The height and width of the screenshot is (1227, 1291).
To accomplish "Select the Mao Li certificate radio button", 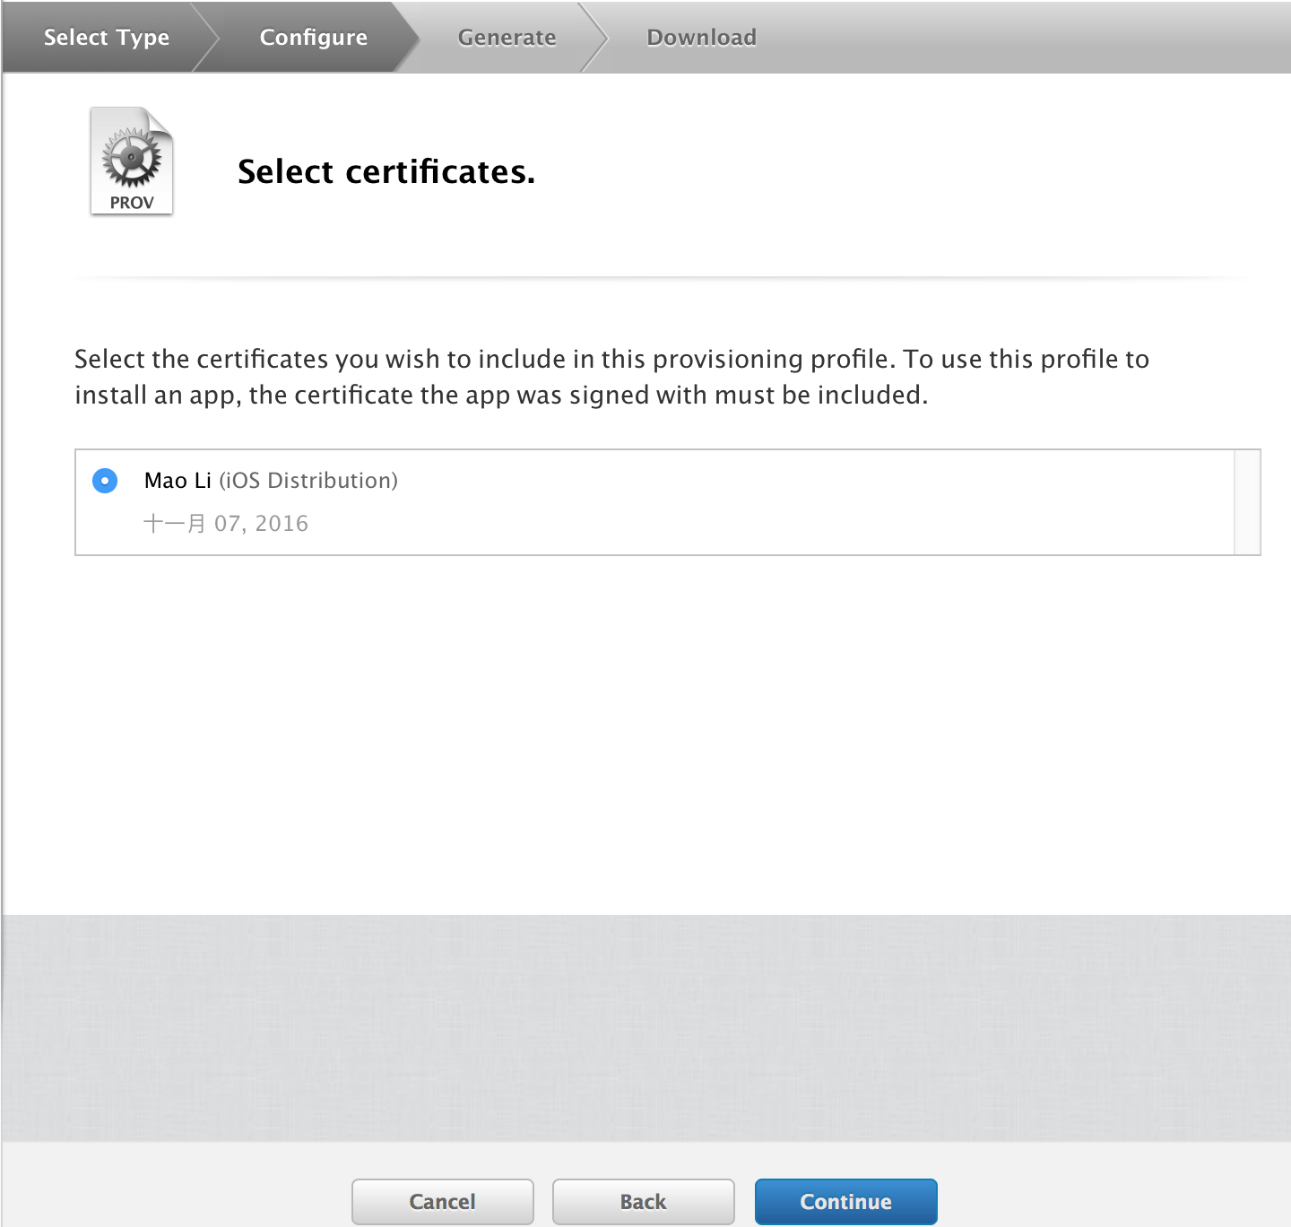I will click(x=105, y=481).
